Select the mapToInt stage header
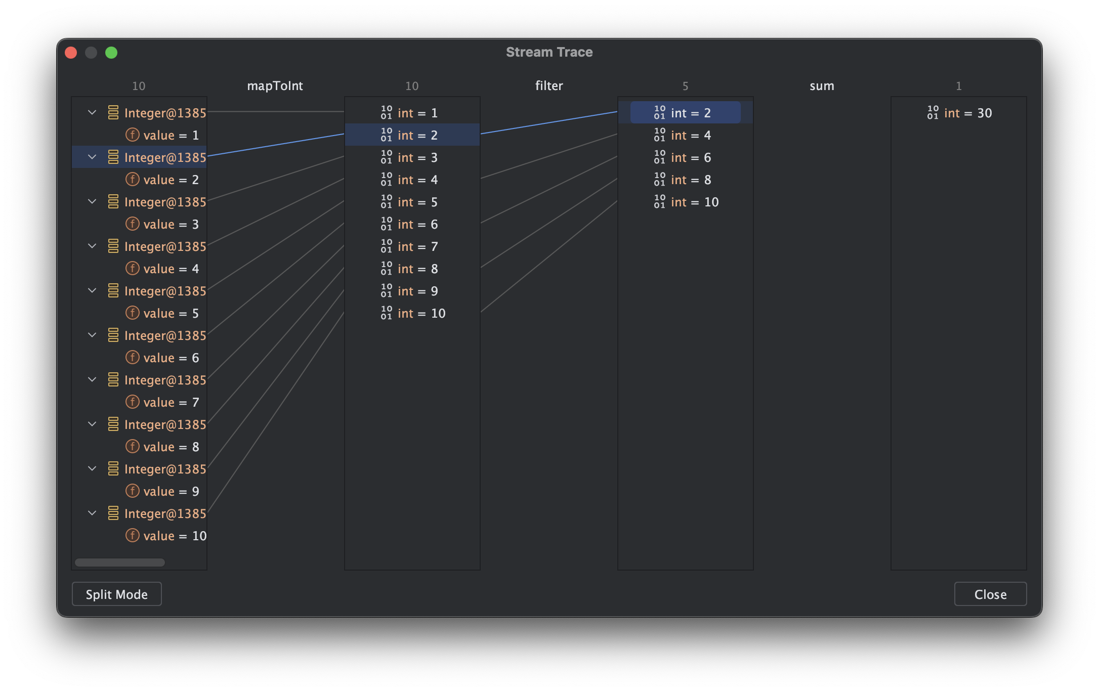 pos(275,86)
